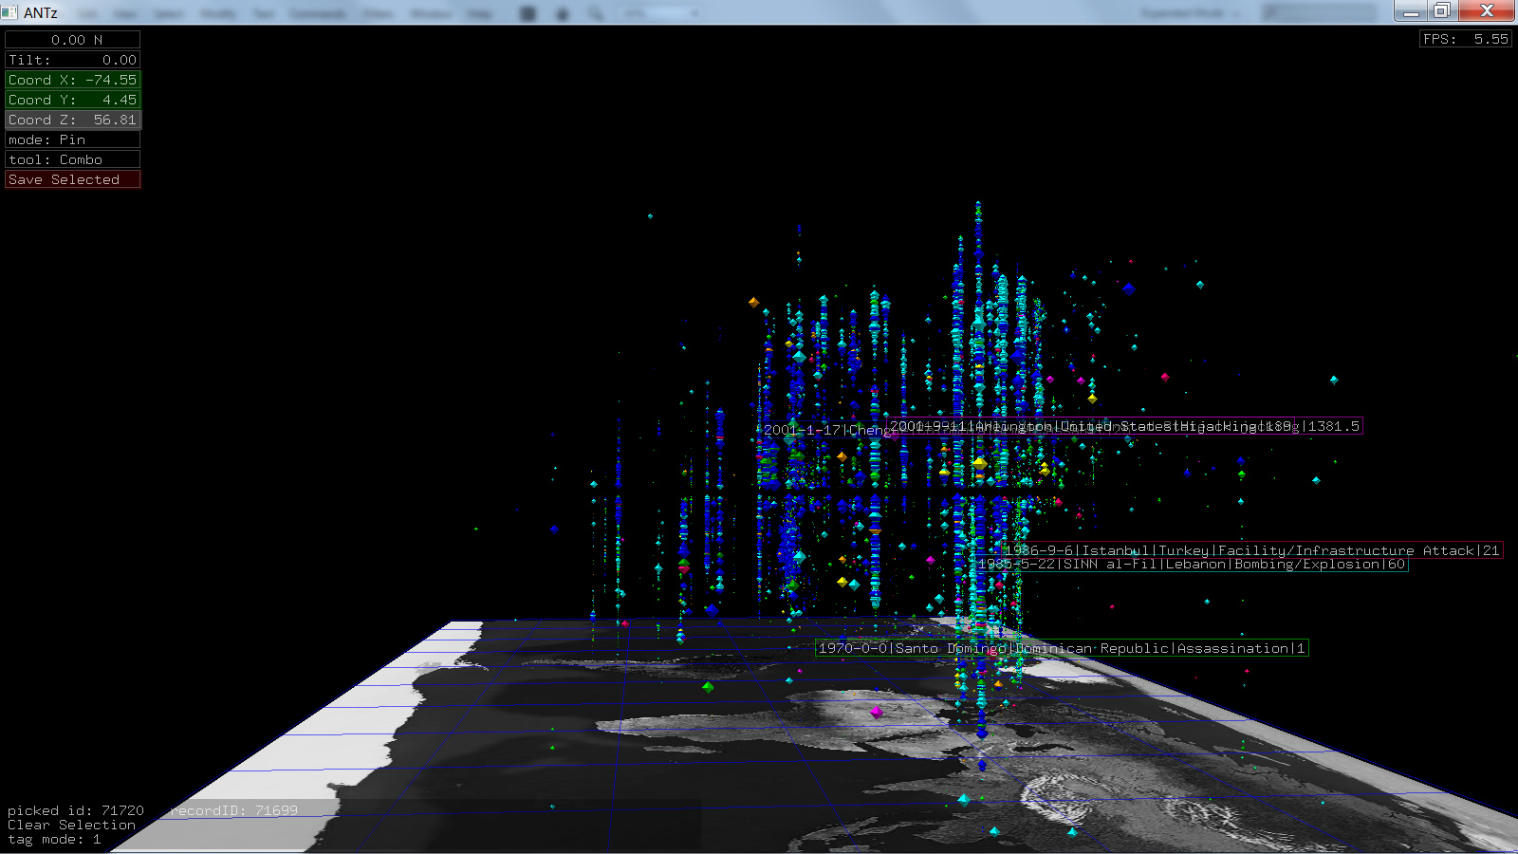Select the Santo Domingo Assassination tag label
Screen dimensions: 1518x854
(1062, 648)
